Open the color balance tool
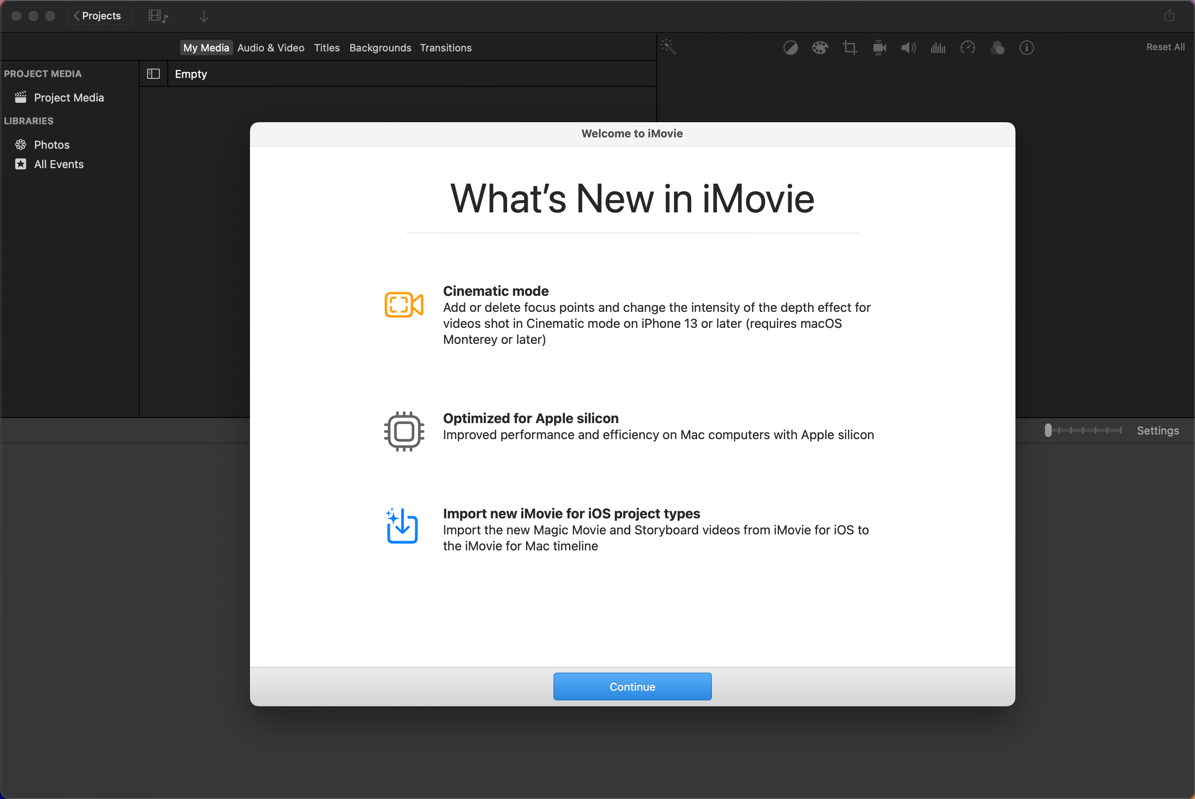 click(790, 48)
